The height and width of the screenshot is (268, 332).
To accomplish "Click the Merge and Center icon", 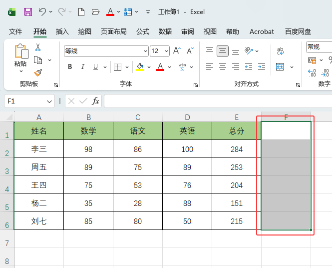I will click(280, 67).
